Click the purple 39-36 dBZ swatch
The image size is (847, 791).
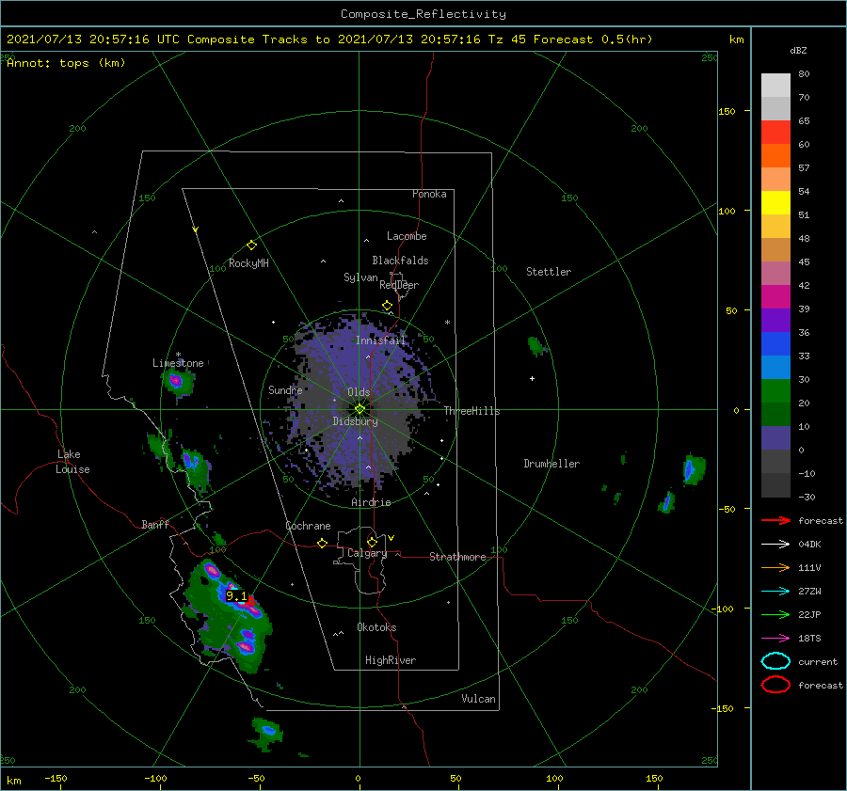(775, 320)
